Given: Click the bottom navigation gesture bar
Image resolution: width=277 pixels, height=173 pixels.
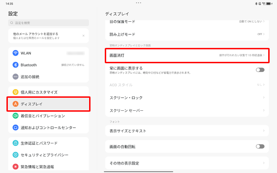Looking at the screenshot, I should 138,172.
